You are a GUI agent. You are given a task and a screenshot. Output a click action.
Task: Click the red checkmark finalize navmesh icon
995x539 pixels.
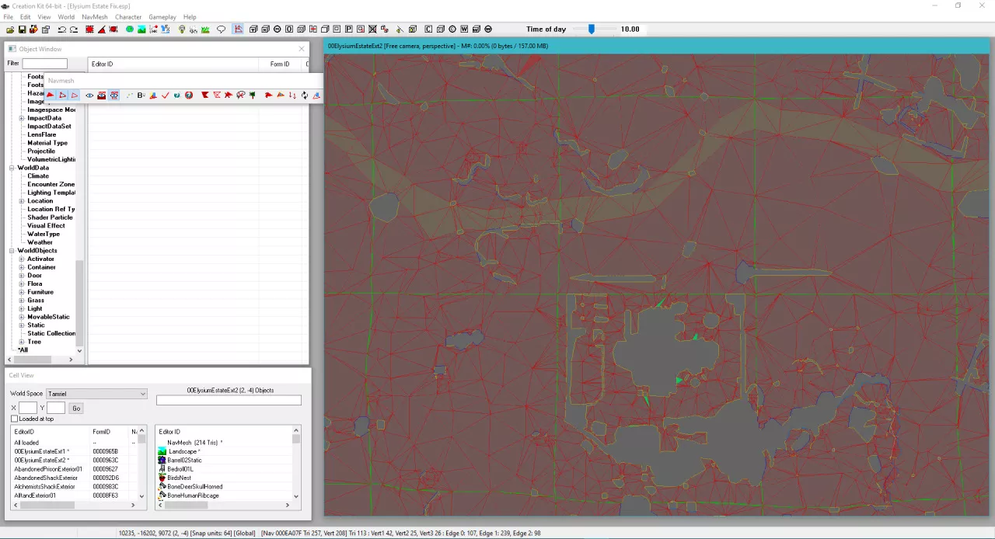pos(166,95)
